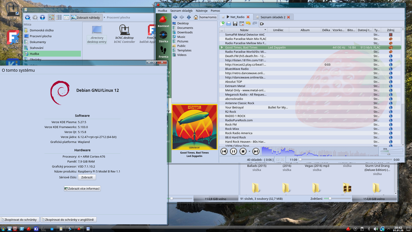Open stop button dropdown arrow

click(x=249, y=152)
